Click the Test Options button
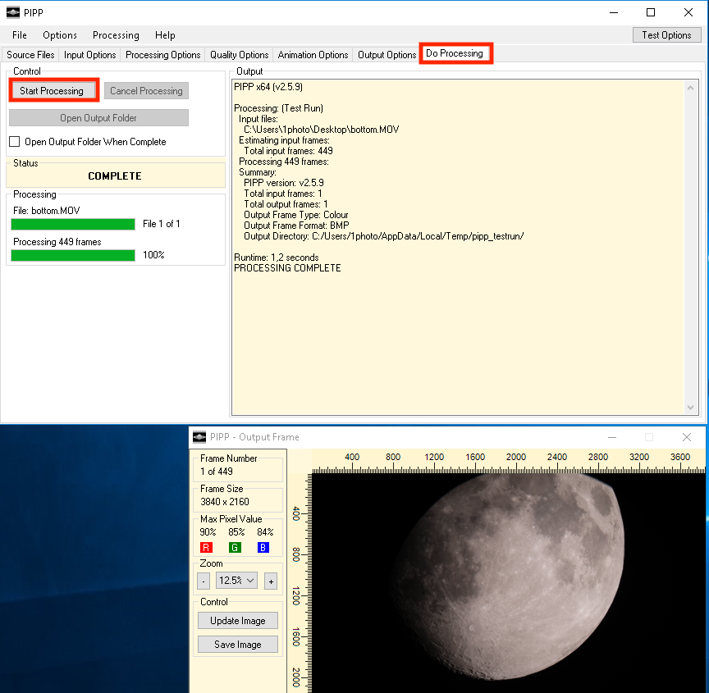 (x=666, y=35)
